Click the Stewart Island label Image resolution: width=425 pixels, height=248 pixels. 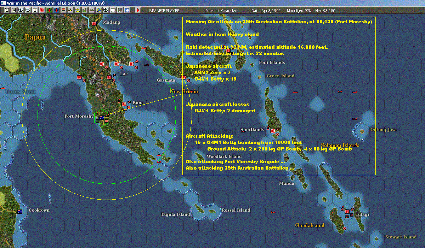click(x=401, y=237)
